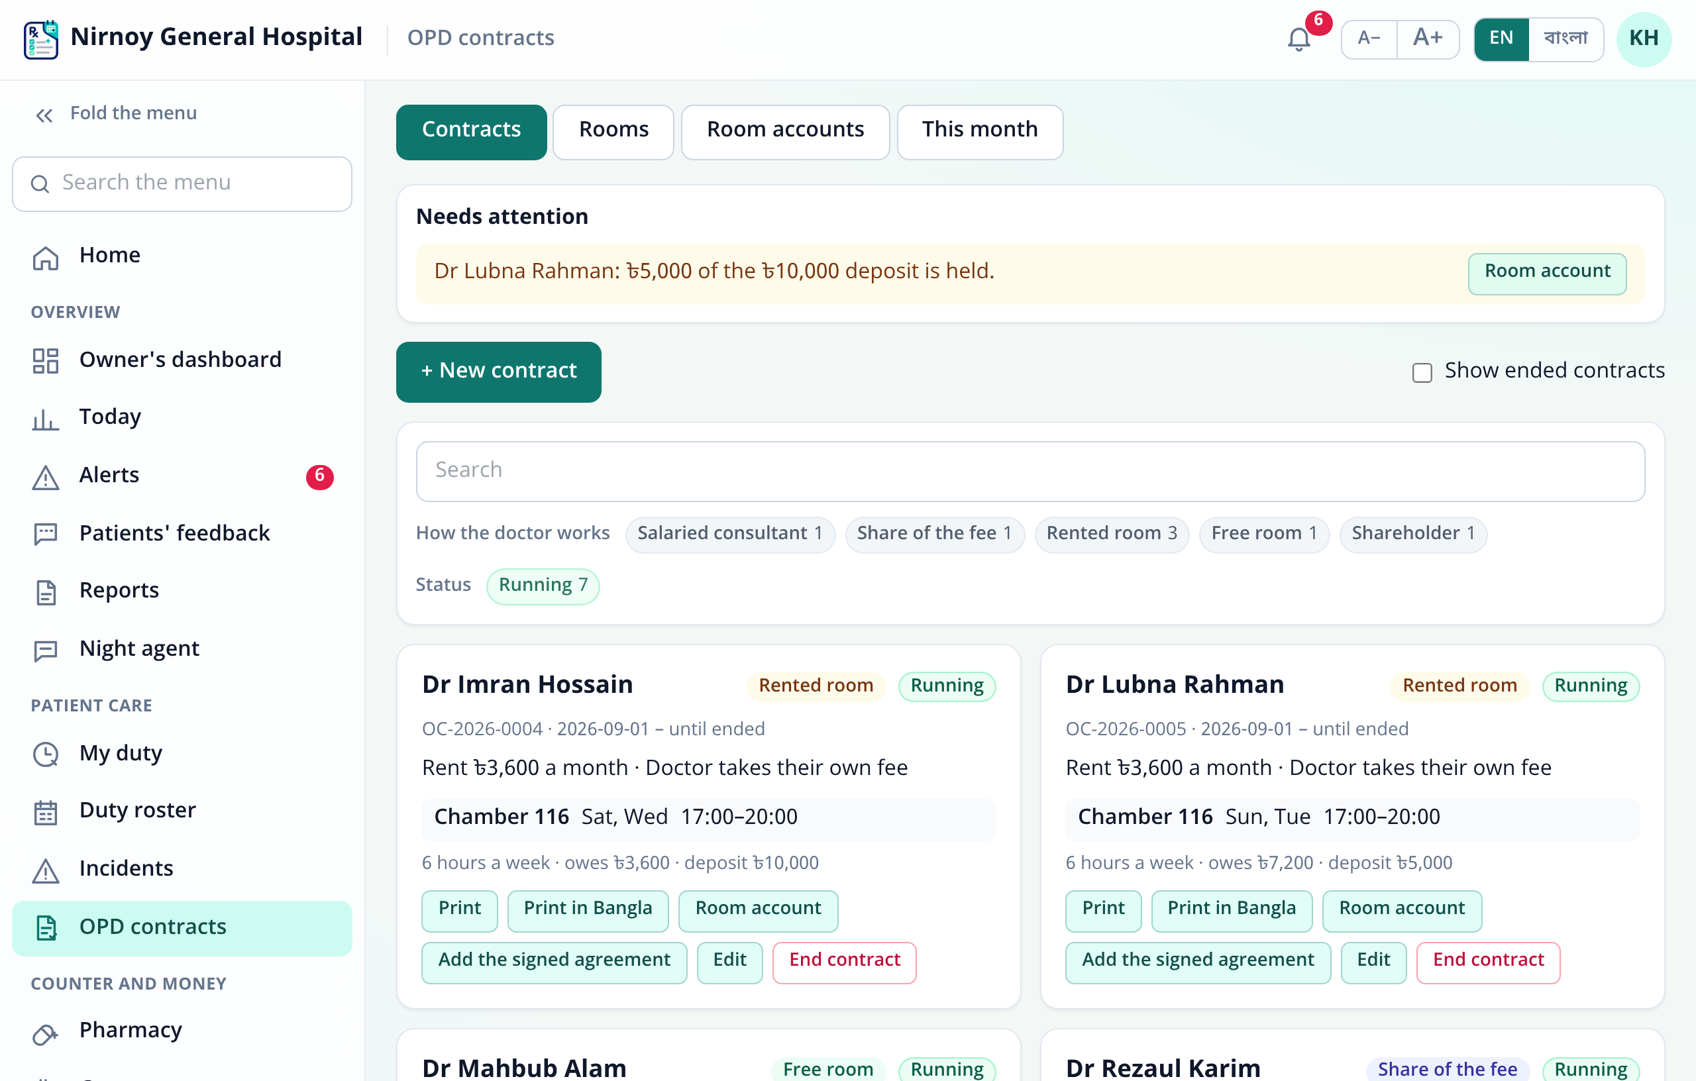The width and height of the screenshot is (1696, 1081).
Task: Create a New contract
Action: tap(498, 372)
